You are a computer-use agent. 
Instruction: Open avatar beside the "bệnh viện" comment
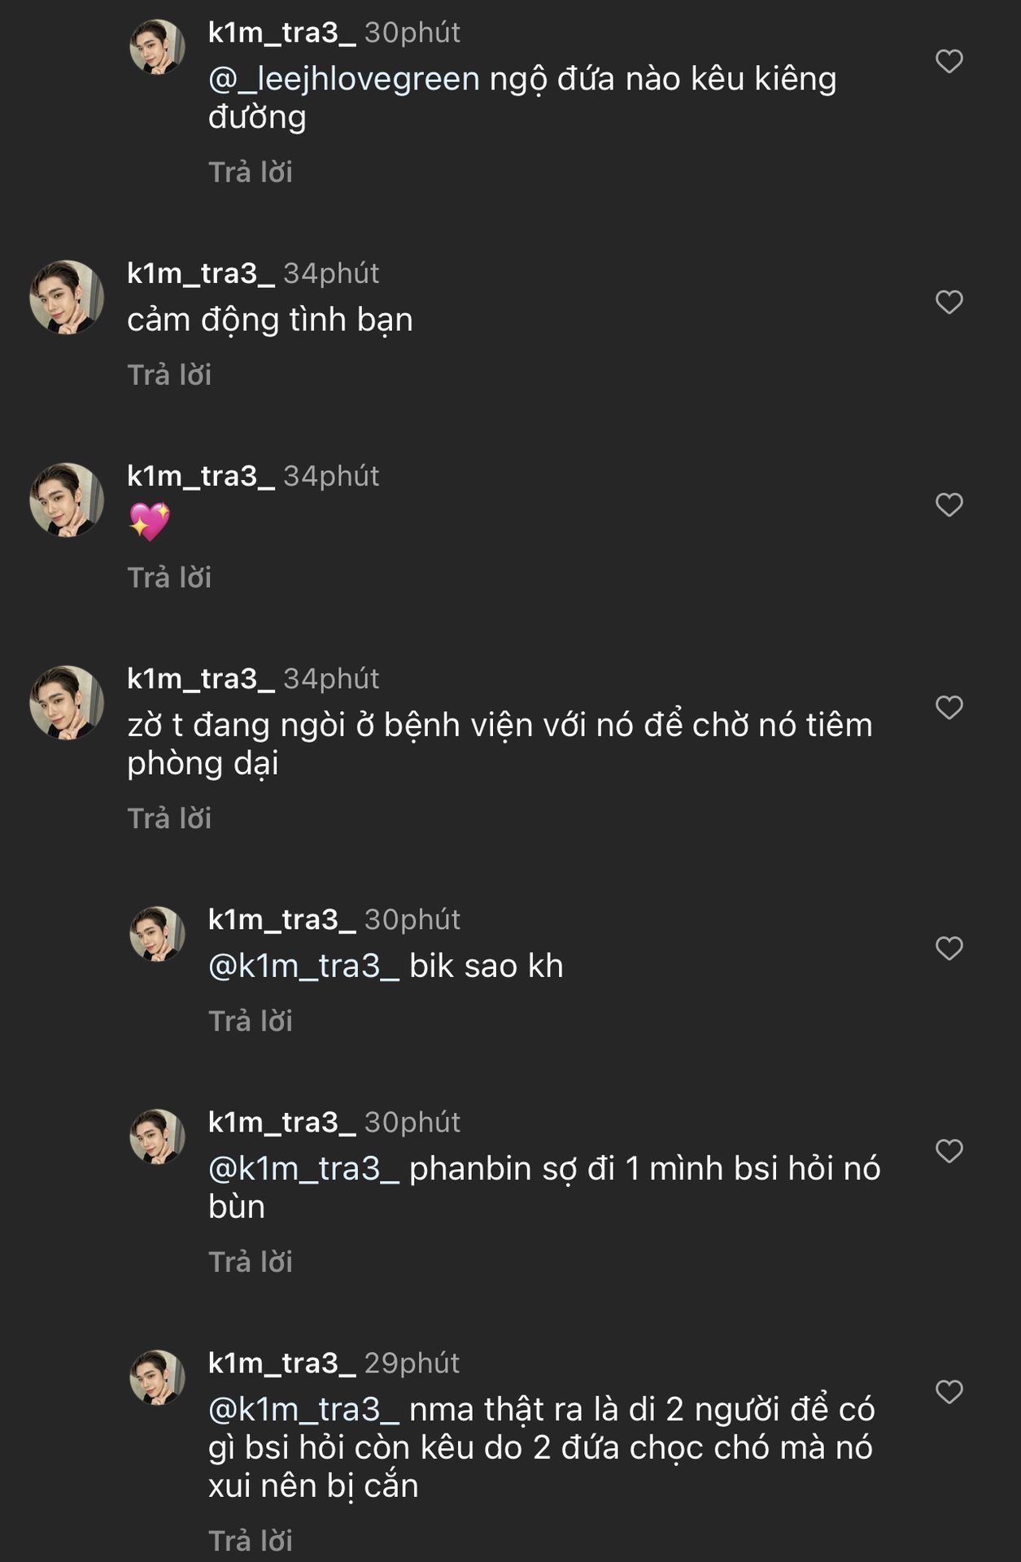[x=67, y=702]
